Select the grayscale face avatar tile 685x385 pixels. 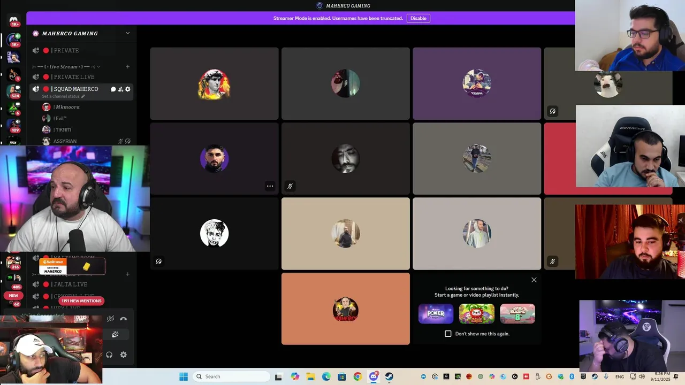click(346, 159)
